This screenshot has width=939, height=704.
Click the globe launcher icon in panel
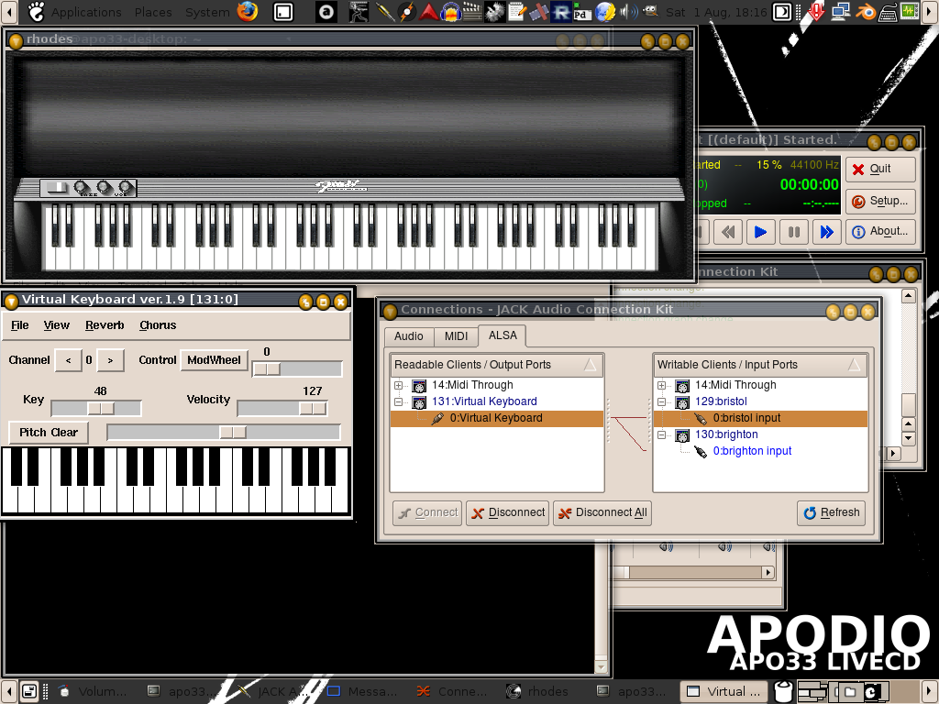(x=605, y=12)
